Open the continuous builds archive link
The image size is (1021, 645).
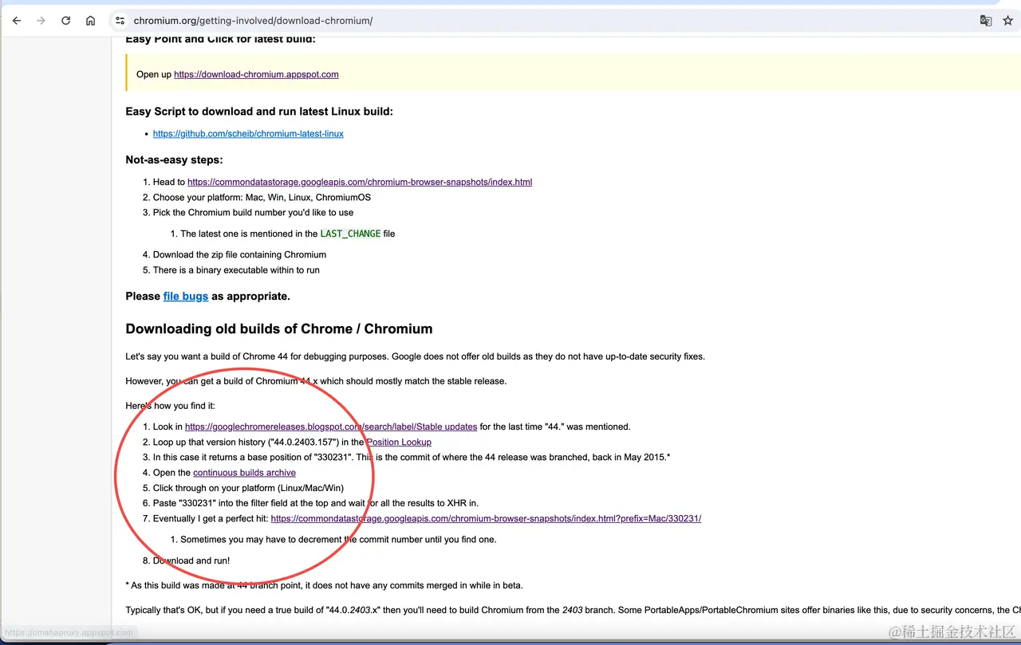tap(244, 473)
